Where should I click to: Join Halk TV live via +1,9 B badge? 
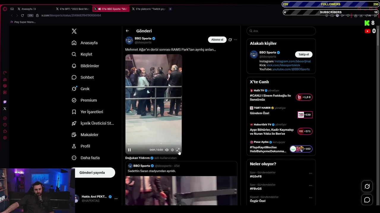pos(304,97)
